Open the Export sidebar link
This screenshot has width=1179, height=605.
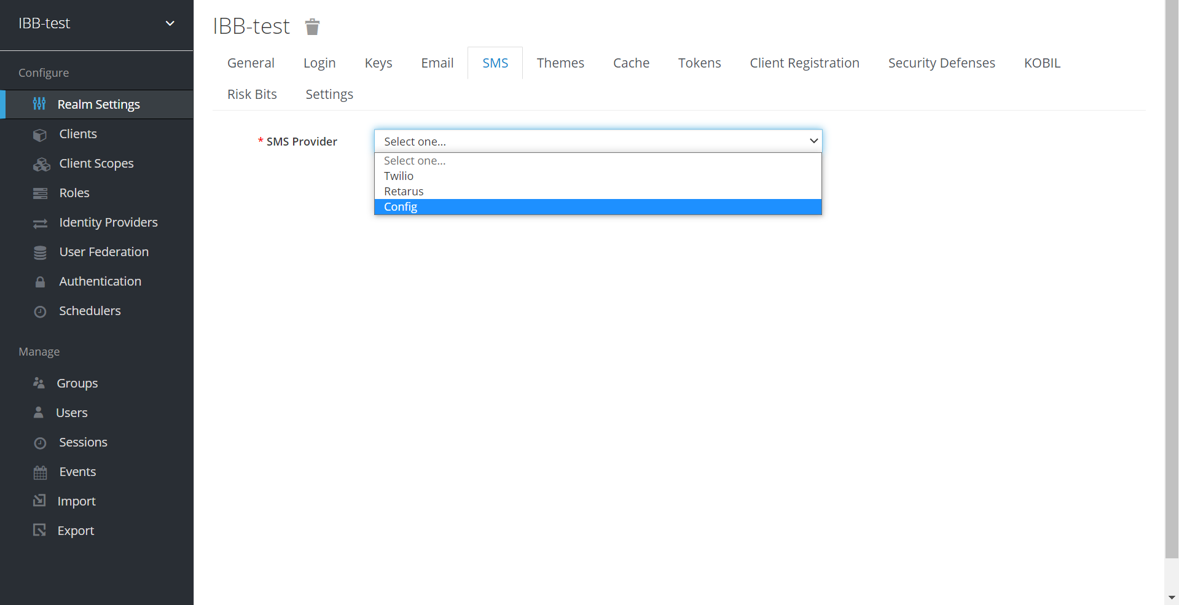coord(76,531)
